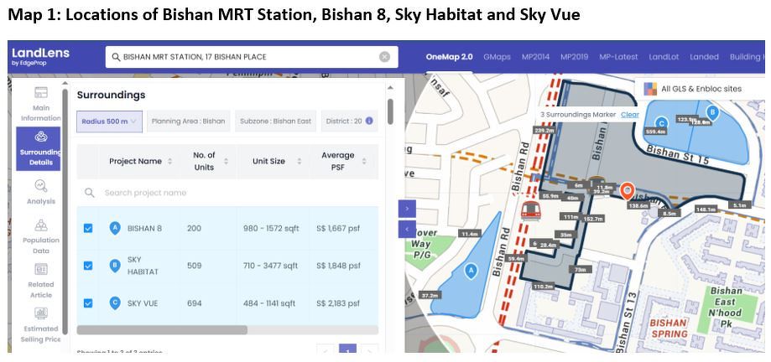771x362 pixels.
Task: Switch to OneMap 2.0 map tab
Action: coord(450,57)
